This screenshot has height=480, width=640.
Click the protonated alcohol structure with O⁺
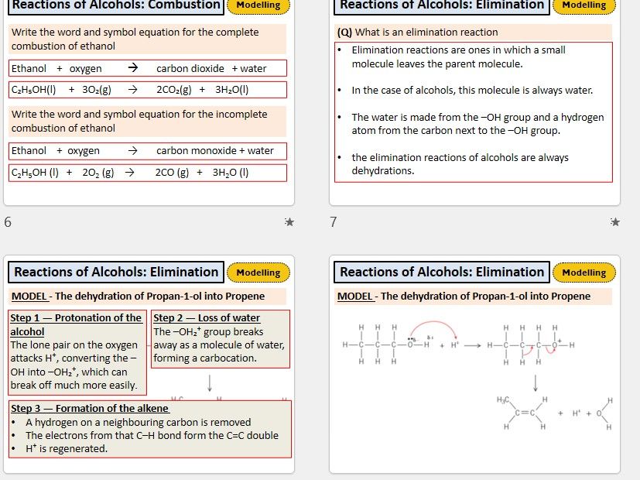coord(531,345)
